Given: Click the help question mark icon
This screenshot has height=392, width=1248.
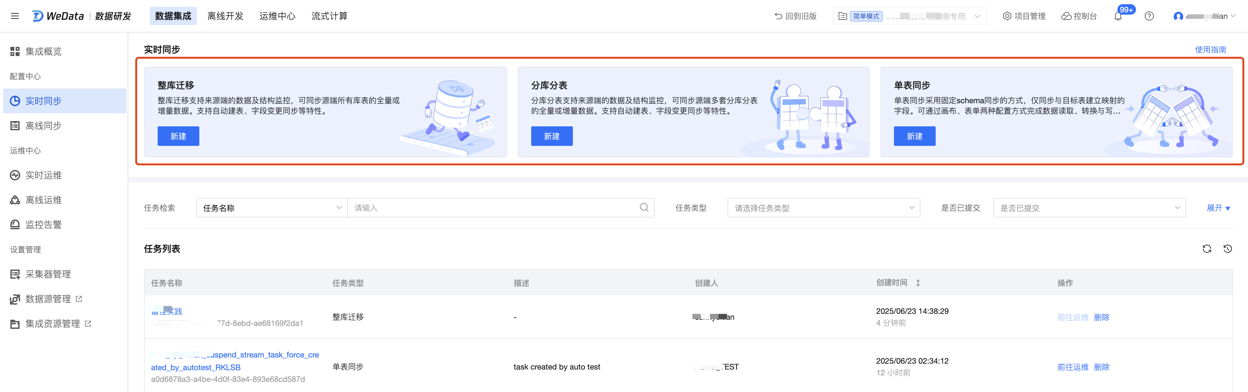Looking at the screenshot, I should tap(1149, 16).
